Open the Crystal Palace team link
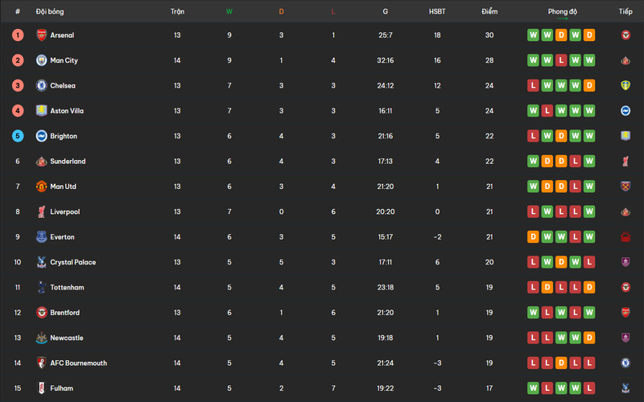 [x=72, y=262]
